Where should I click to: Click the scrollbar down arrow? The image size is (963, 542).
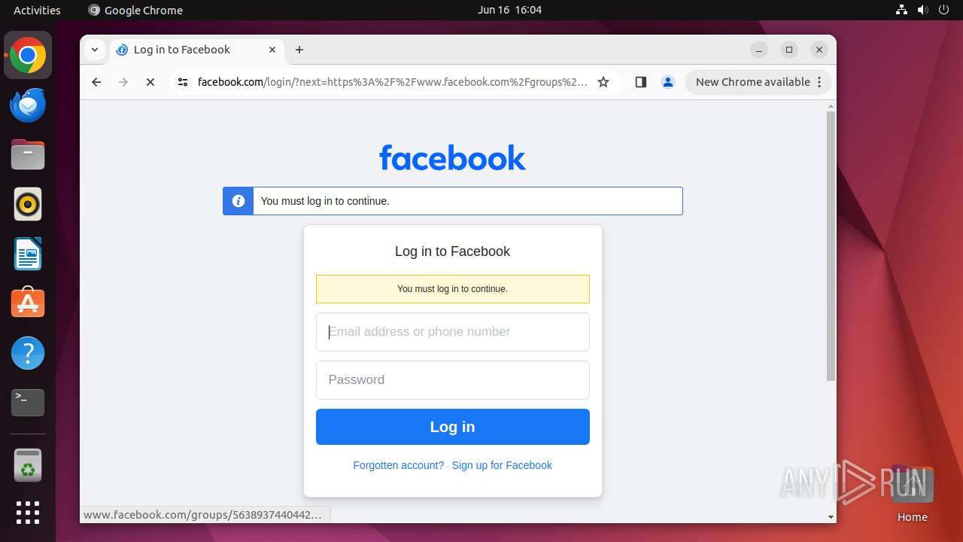pos(831,517)
